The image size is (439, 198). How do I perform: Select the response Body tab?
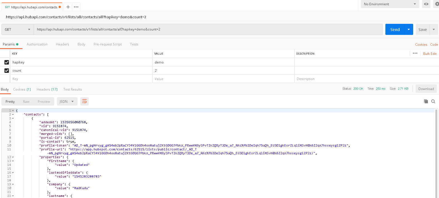coord(5,89)
